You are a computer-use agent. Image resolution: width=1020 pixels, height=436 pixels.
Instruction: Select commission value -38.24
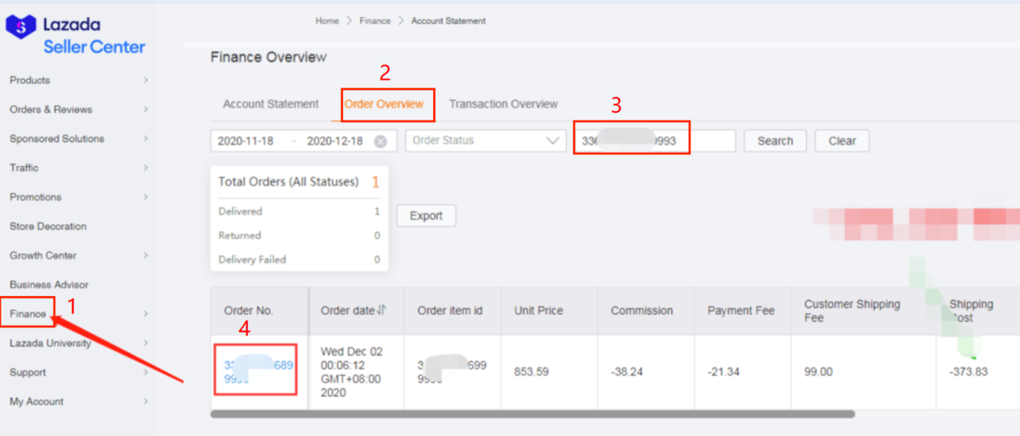628,372
